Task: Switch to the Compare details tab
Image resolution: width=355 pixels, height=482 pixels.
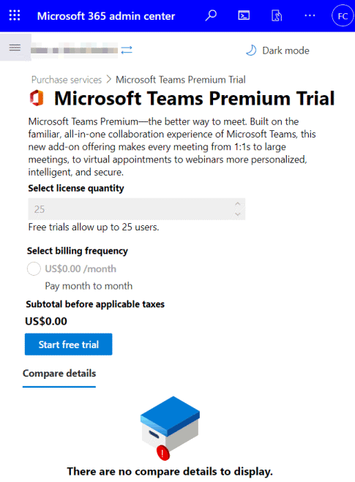Action: click(59, 374)
